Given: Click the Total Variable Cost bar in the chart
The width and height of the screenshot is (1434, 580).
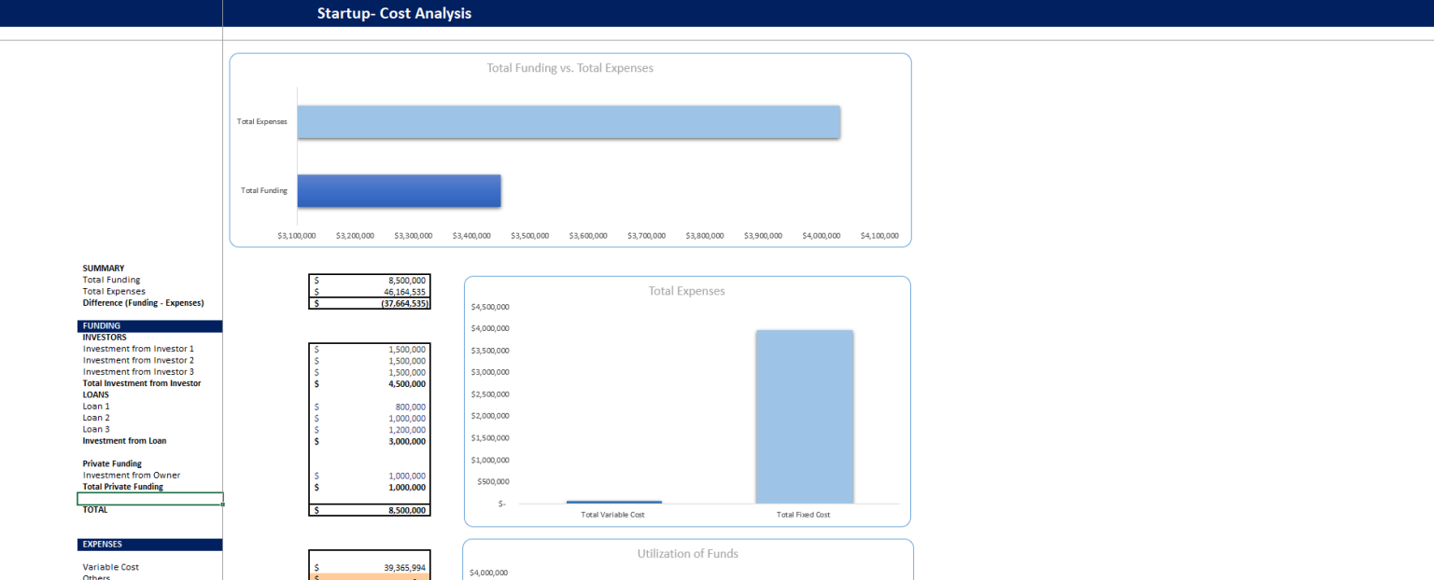Looking at the screenshot, I should pos(613,500).
